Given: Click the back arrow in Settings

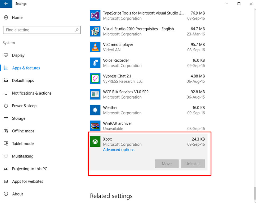Looking at the screenshot, I should point(6,4).
